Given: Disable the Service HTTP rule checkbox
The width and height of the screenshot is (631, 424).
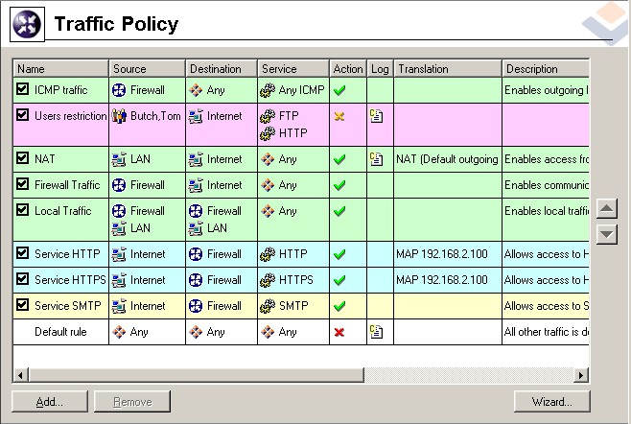Looking at the screenshot, I should click(23, 253).
